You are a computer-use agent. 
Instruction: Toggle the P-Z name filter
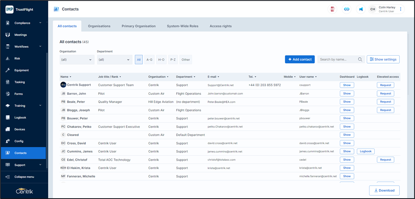(x=173, y=60)
